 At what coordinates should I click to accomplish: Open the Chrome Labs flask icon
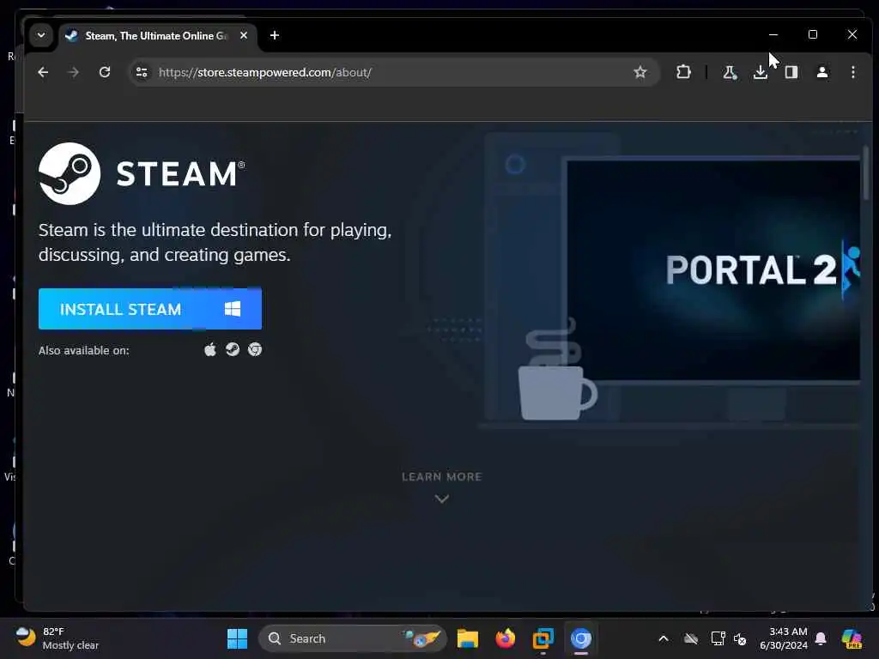tap(730, 72)
